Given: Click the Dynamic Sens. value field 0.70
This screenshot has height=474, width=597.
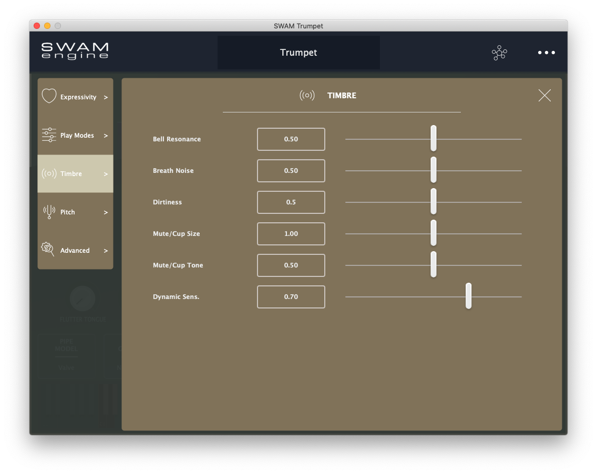Looking at the screenshot, I should click(x=291, y=297).
